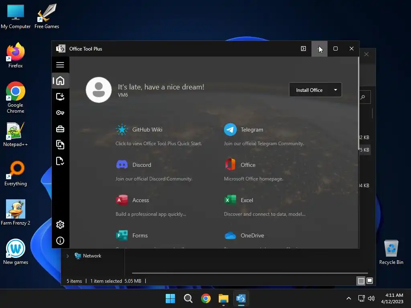Open the About info icon
This screenshot has width=411, height=308.
(x=60, y=241)
